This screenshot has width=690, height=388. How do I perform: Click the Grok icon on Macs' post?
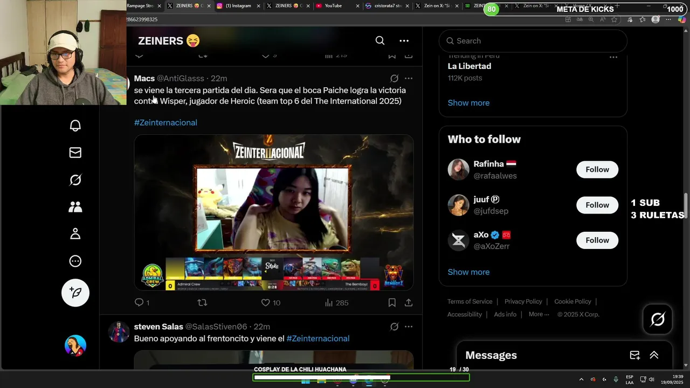click(394, 79)
